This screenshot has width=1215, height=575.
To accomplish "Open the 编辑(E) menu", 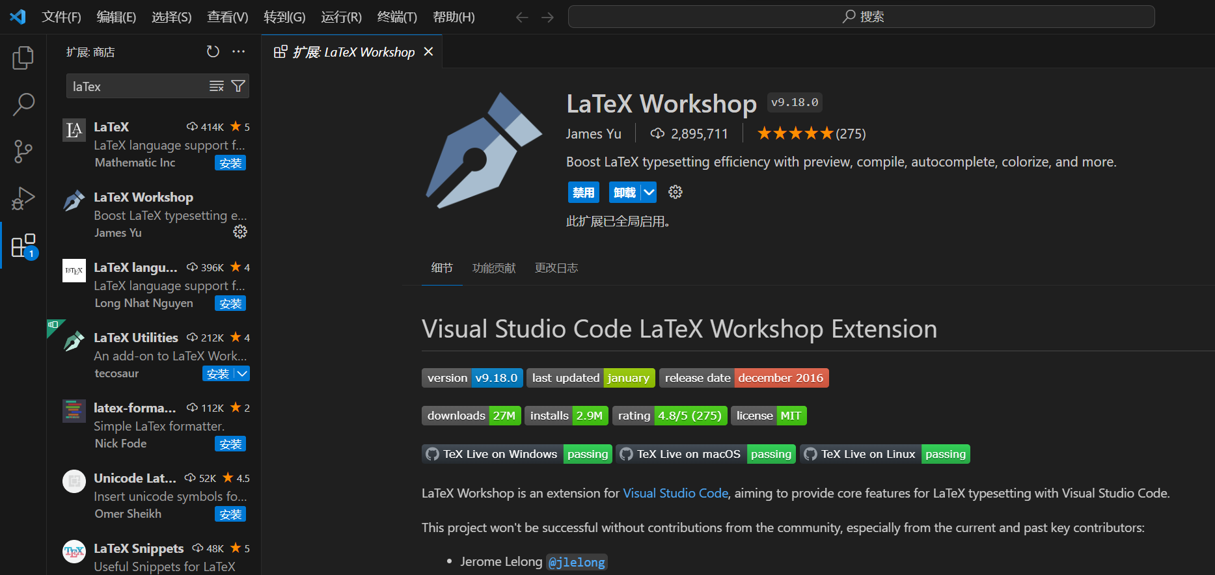I will click(116, 17).
